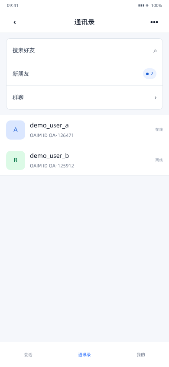169x367 pixels.
Task: Click the new friends badge showing 2
Action: [x=149, y=74]
